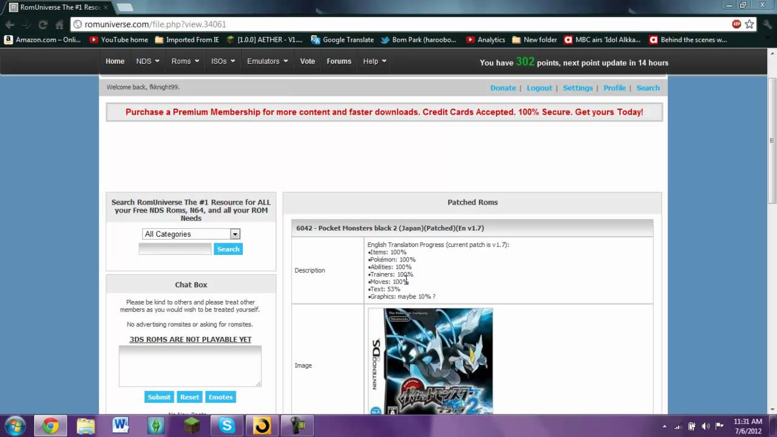Screen dimensions: 777x437
Task: Open Microsoft Word taskbar icon
Action: point(121,425)
